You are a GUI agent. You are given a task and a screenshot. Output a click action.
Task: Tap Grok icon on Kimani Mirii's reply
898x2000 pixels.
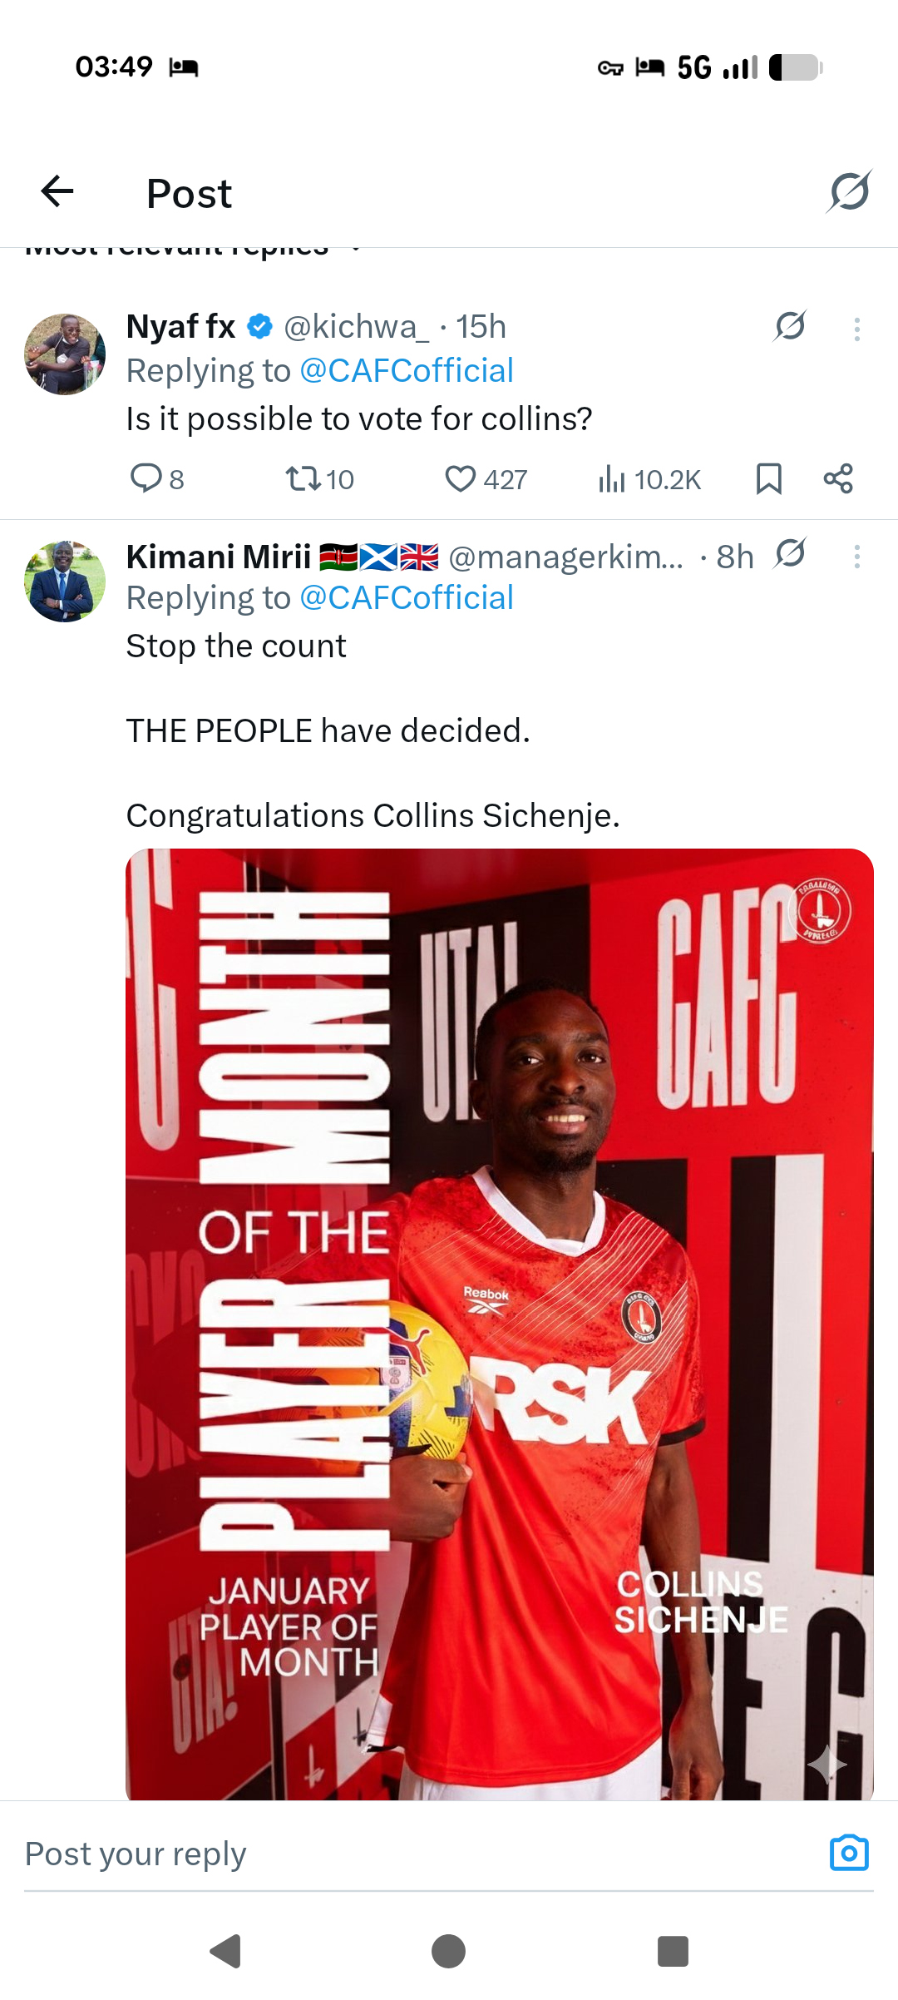tap(790, 552)
